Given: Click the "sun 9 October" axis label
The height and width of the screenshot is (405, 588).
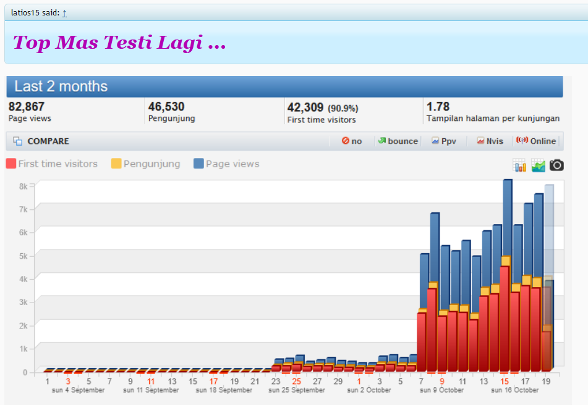Looking at the screenshot, I should (441, 390).
